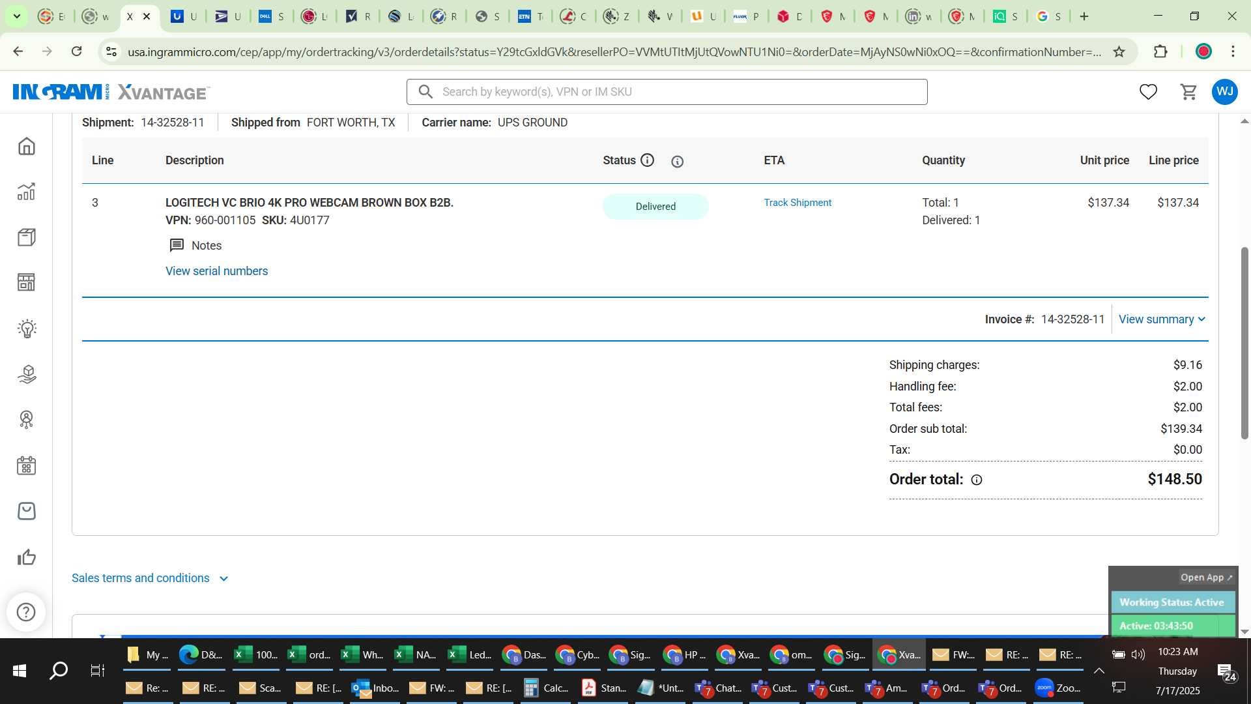Viewport: 1251px width, 704px height.
Task: Switch to the USPS browser tab
Action: [228, 16]
